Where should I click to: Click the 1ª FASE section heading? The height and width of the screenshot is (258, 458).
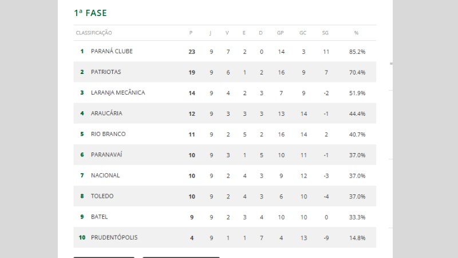click(90, 13)
